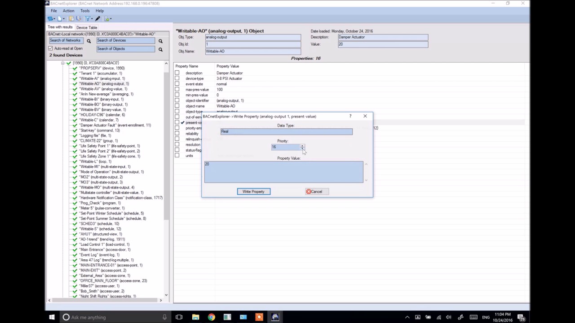Open the Tools menu
The width and height of the screenshot is (575, 323).
click(84, 11)
